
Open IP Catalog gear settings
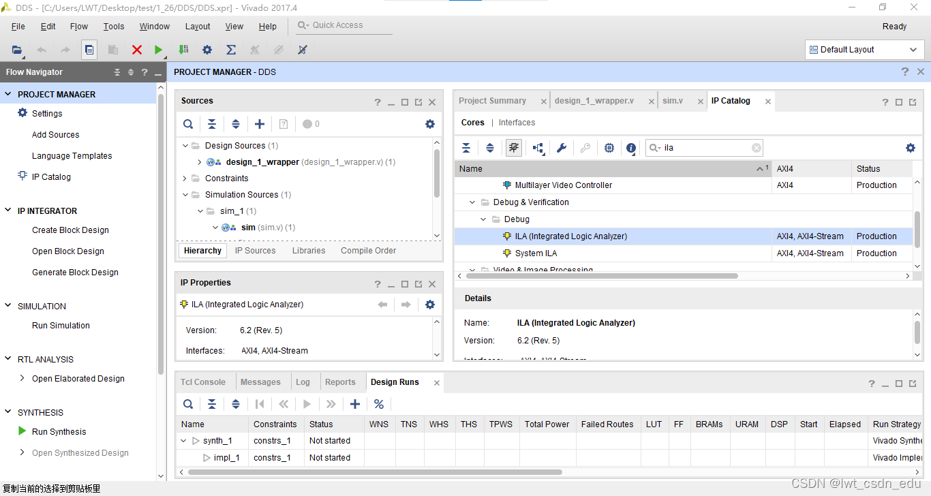coord(911,148)
